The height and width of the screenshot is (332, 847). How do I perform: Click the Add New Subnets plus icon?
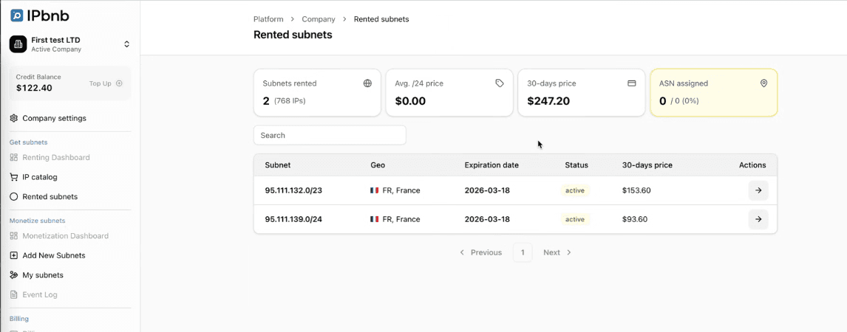[14, 255]
